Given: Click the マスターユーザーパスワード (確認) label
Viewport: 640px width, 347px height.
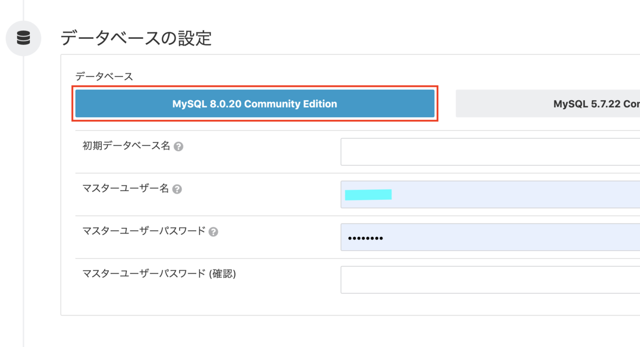Looking at the screenshot, I should pyautogui.click(x=159, y=273).
